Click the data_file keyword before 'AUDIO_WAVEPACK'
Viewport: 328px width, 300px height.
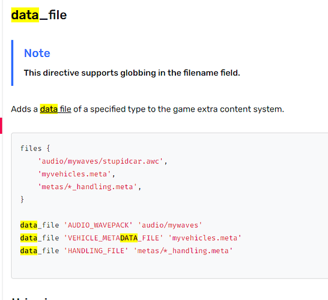(40, 225)
